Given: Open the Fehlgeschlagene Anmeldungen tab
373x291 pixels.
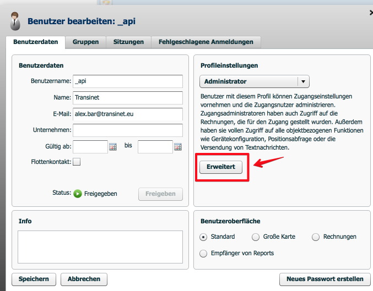Looking at the screenshot, I should (206, 42).
